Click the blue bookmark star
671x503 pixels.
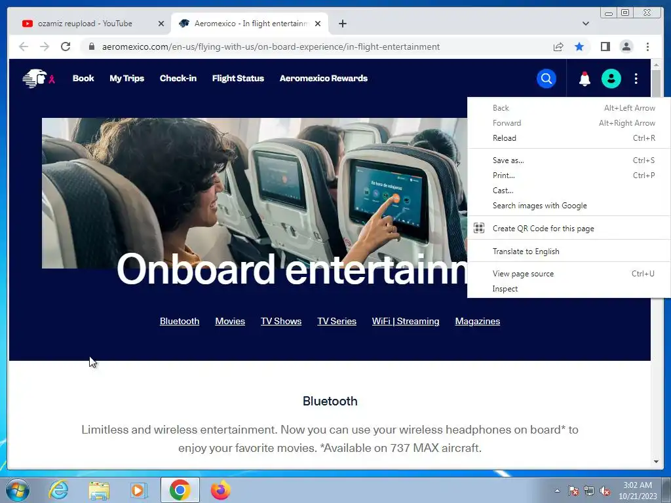click(579, 47)
